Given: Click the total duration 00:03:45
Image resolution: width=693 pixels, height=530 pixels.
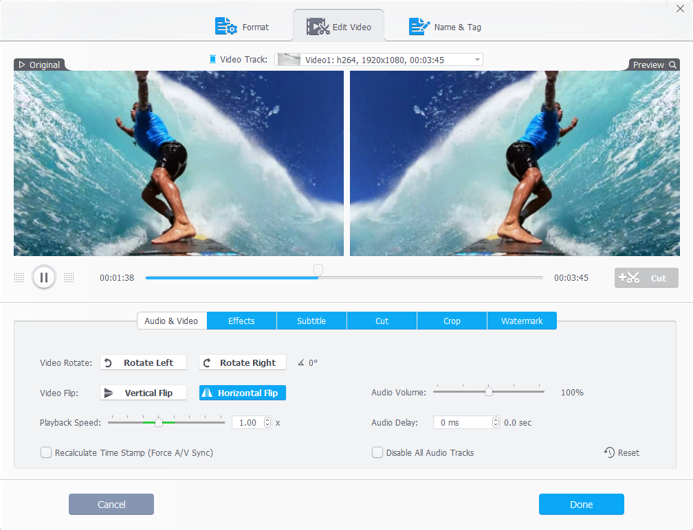Looking at the screenshot, I should point(571,278).
